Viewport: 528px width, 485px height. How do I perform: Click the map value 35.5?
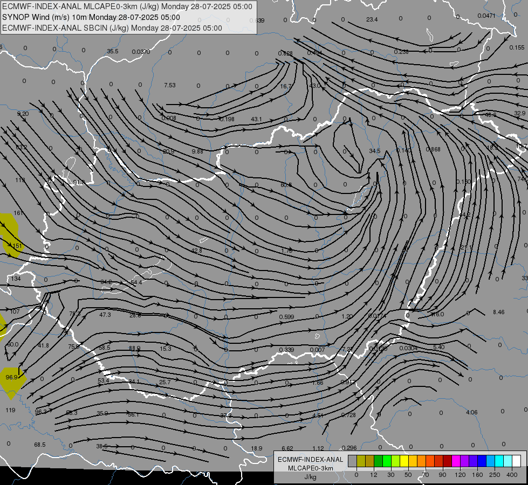113,51
